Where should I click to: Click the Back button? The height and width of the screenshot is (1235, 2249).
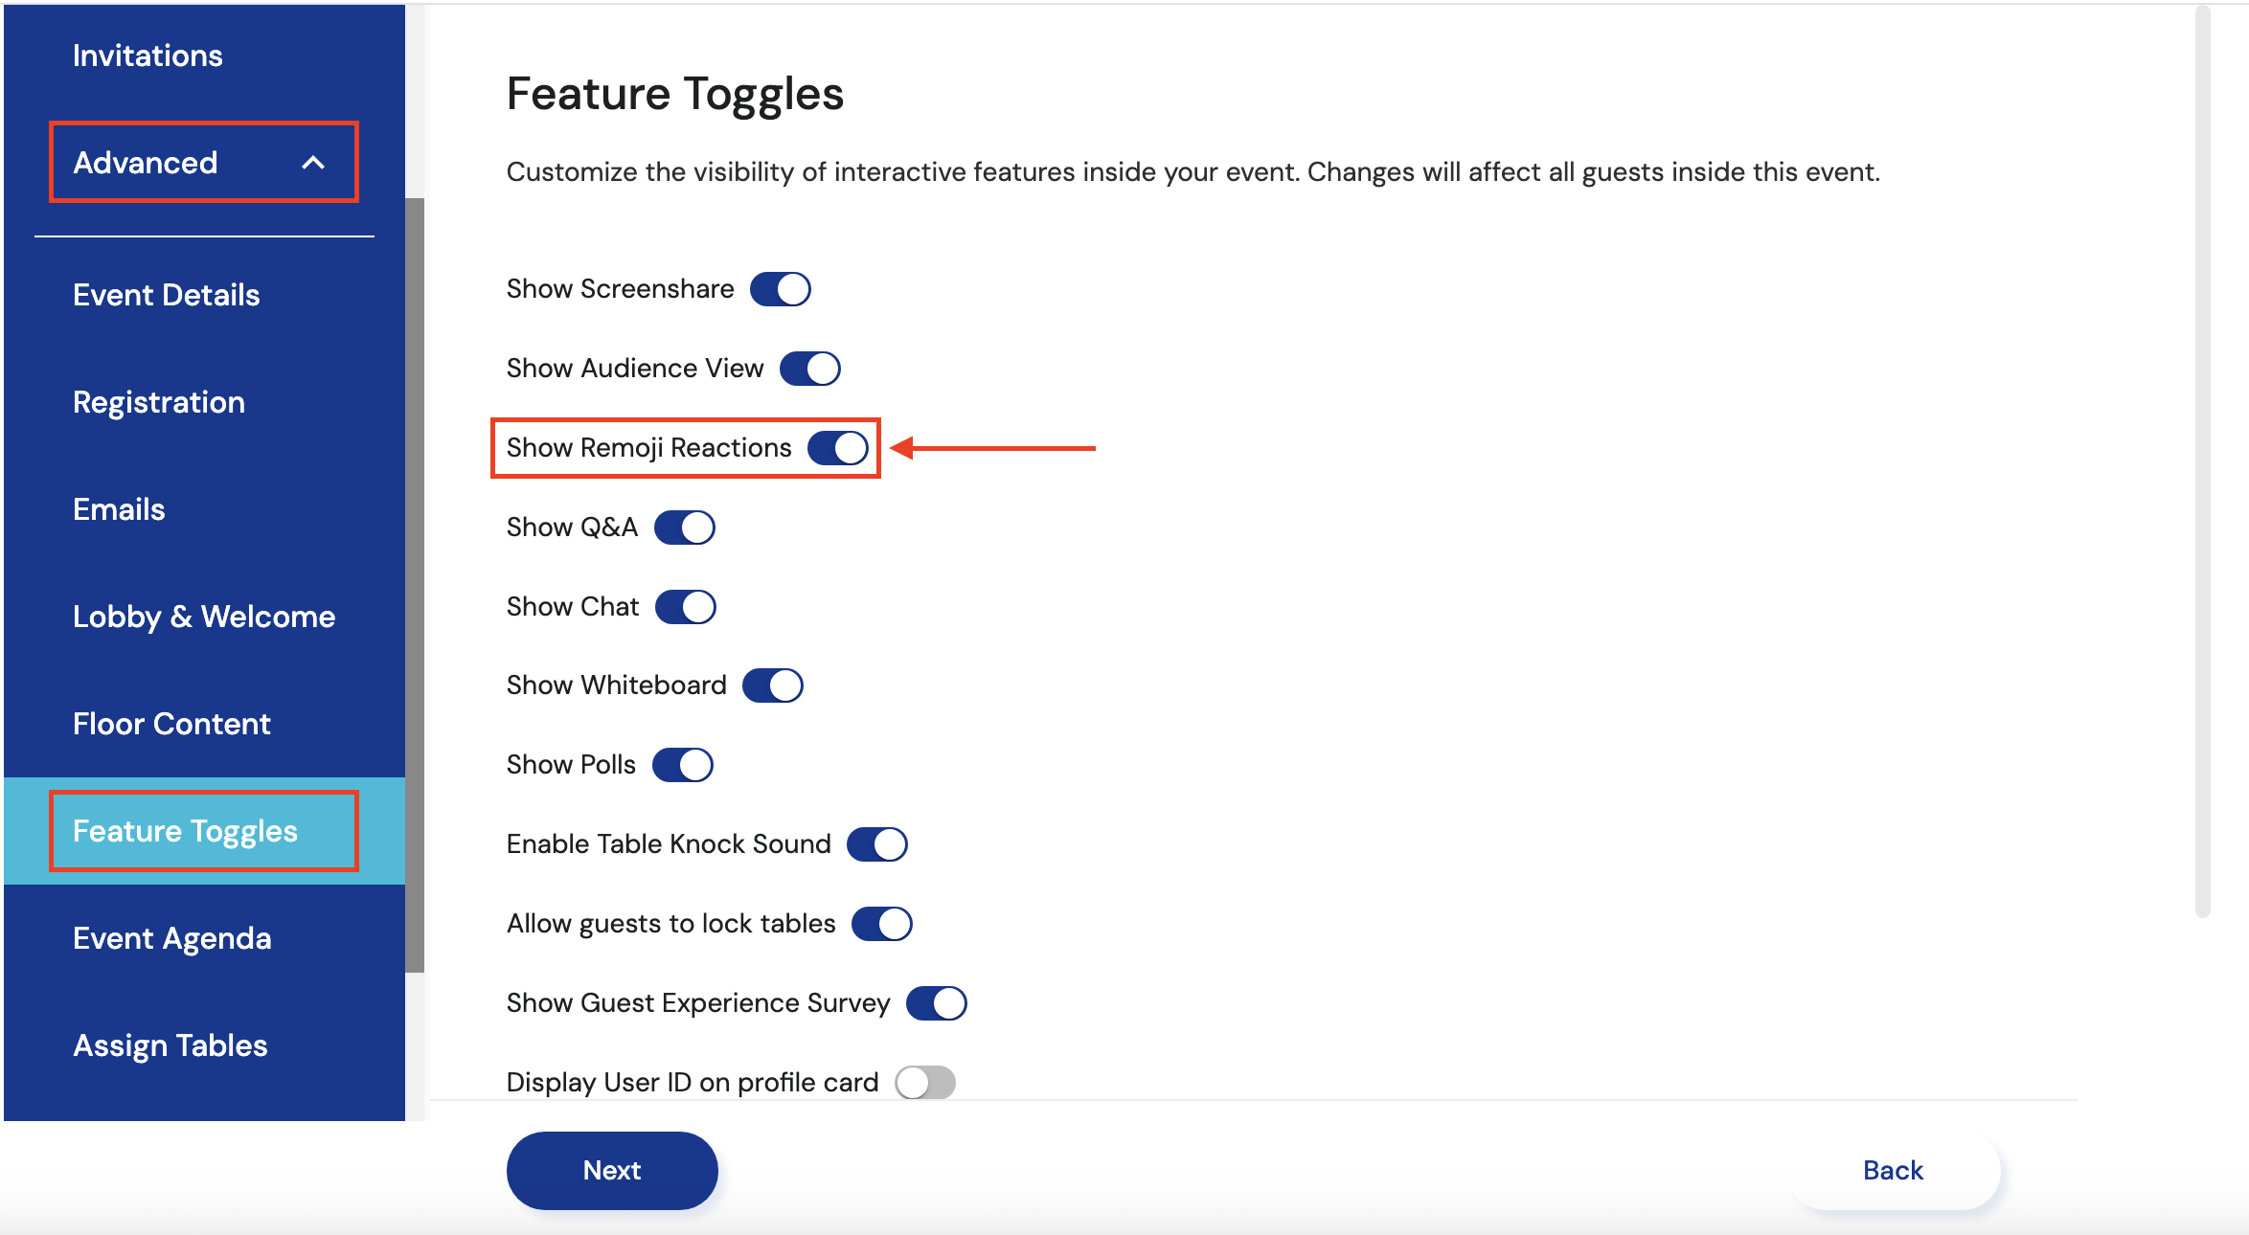[1893, 1170]
